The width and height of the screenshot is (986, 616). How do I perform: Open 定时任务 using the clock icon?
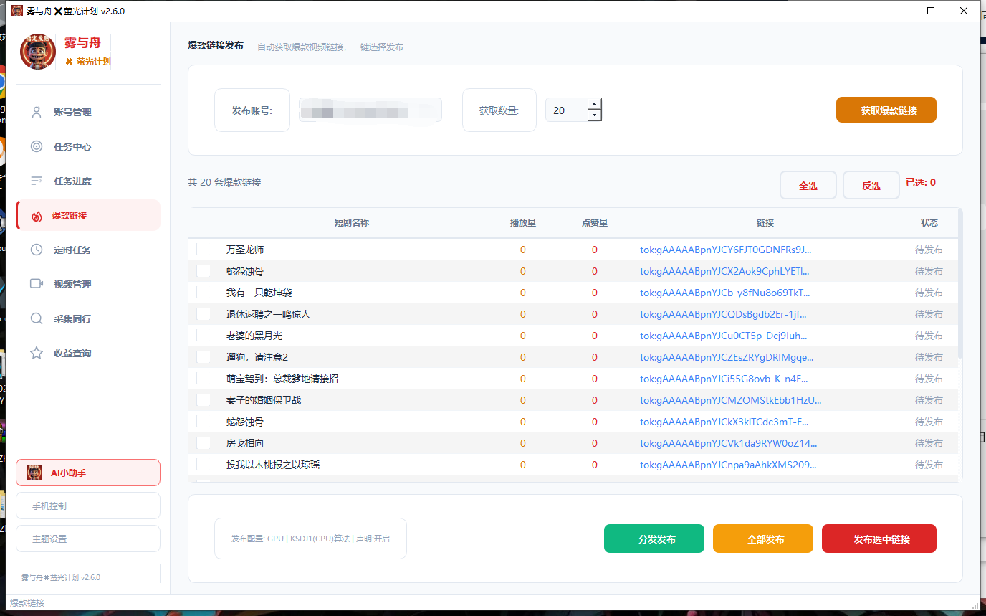pyautogui.click(x=37, y=250)
